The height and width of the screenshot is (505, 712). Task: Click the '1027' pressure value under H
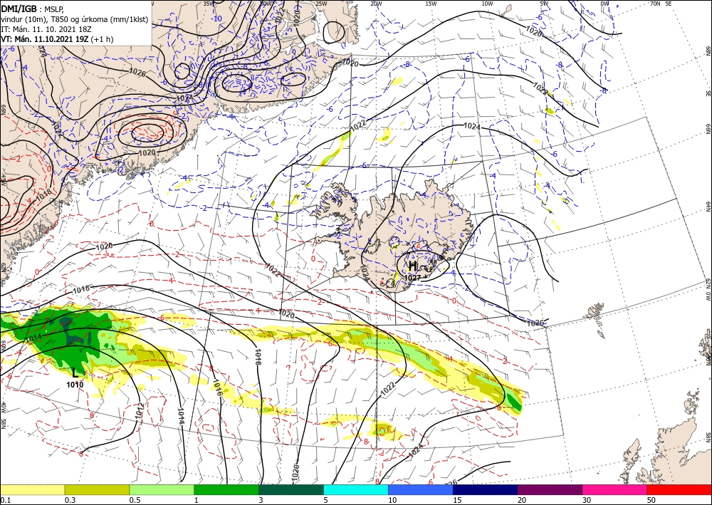click(412, 278)
